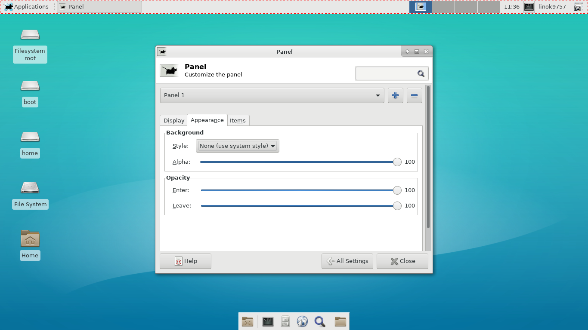Click the Alpha slider handle
588x330 pixels.
coord(397,162)
